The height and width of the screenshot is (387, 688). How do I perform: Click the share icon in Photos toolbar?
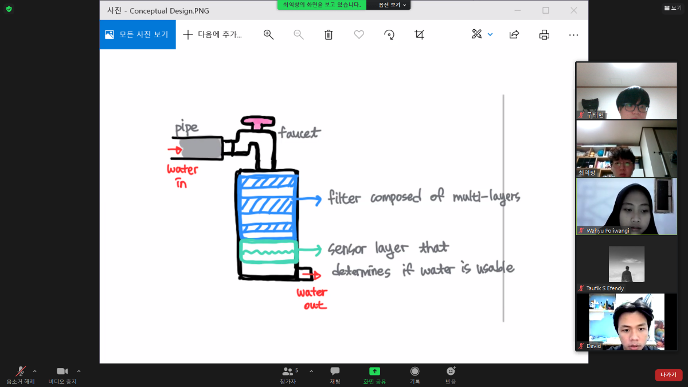coord(514,34)
